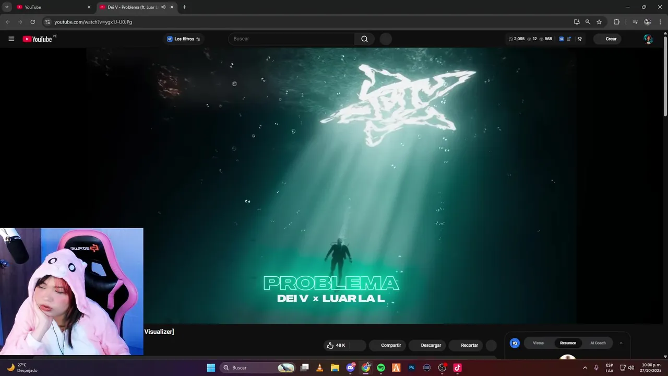The height and width of the screenshot is (376, 668).
Task: Close the Dei V - Problema tab
Action: pyautogui.click(x=172, y=7)
